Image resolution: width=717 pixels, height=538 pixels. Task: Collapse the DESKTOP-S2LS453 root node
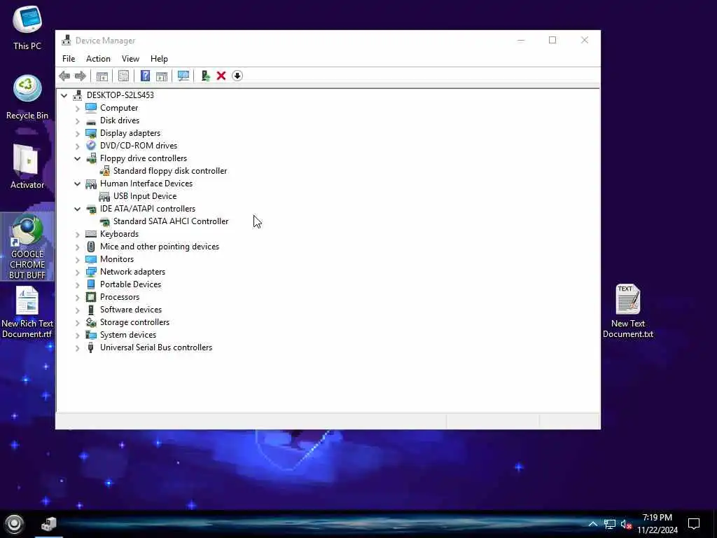tap(64, 95)
